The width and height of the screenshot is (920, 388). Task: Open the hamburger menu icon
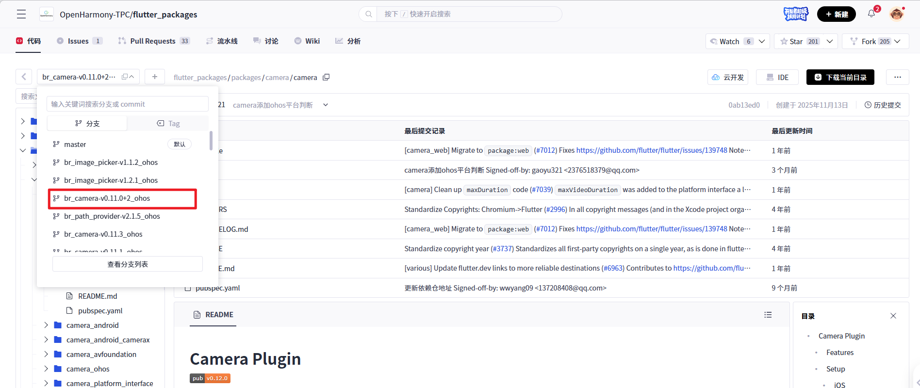tap(21, 14)
